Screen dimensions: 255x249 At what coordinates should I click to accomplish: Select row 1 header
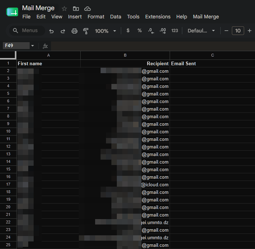(x=8, y=63)
